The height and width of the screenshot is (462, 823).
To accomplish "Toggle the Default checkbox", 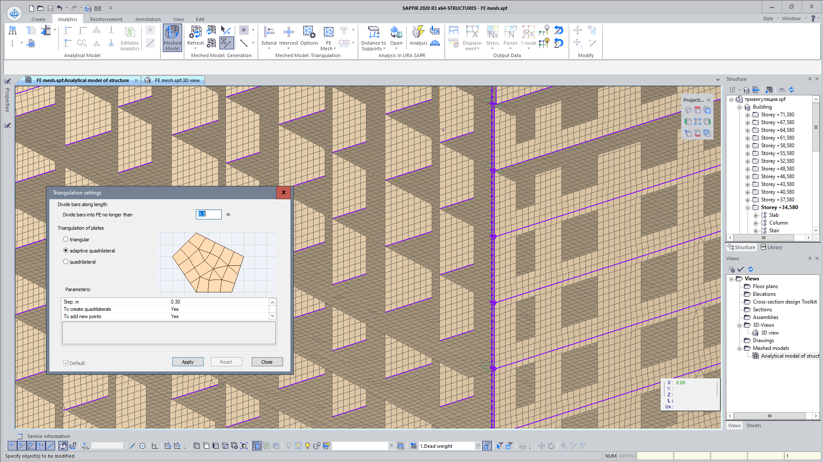I will coord(66,363).
